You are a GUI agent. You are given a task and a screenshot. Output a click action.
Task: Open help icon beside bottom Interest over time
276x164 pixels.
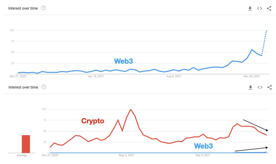44,87
